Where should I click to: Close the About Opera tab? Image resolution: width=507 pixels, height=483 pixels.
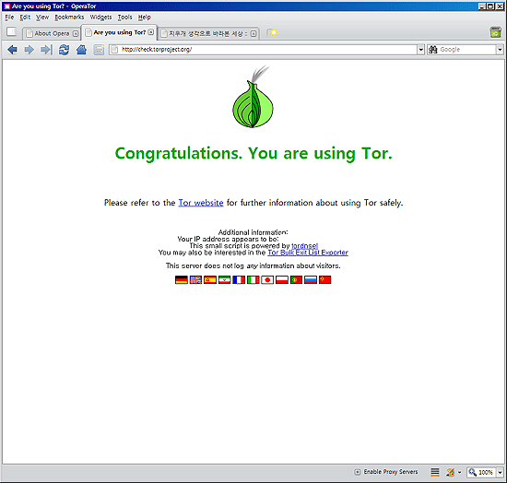(76, 33)
